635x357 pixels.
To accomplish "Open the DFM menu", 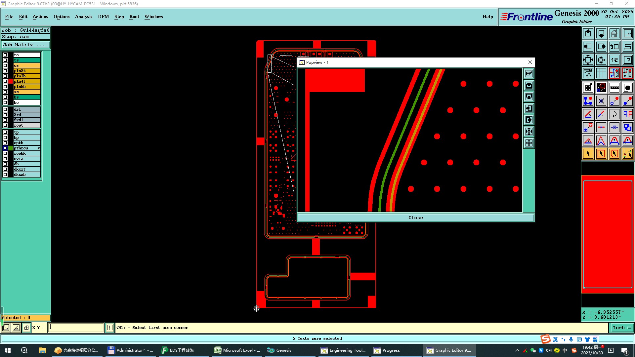I will pyautogui.click(x=103, y=17).
